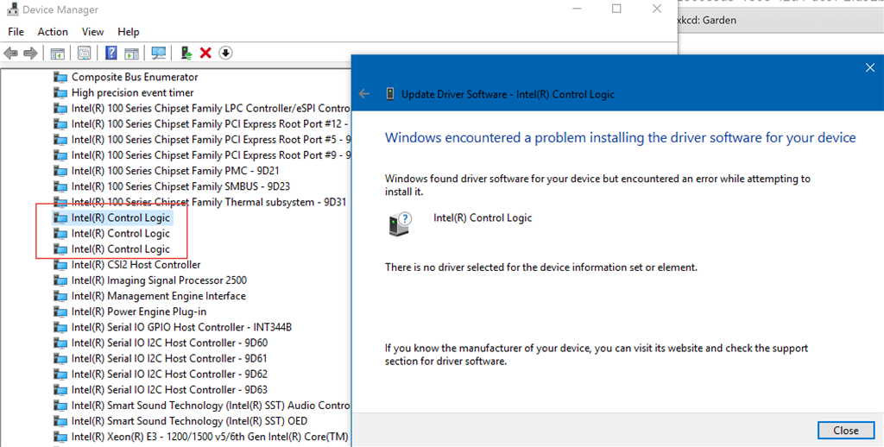The image size is (884, 447).
Task: Select Serial IO I2C Host Controller - 9D62
Action: [160, 374]
